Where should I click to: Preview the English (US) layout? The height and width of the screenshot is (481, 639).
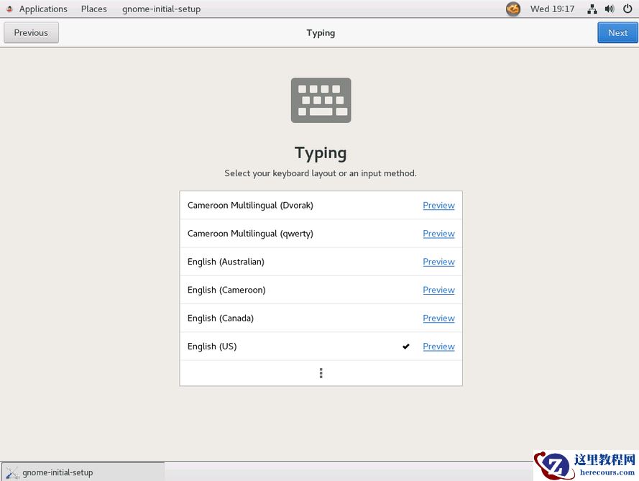(438, 346)
